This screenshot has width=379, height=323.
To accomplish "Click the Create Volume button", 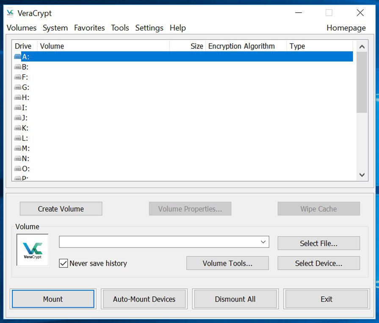I will coord(61,209).
